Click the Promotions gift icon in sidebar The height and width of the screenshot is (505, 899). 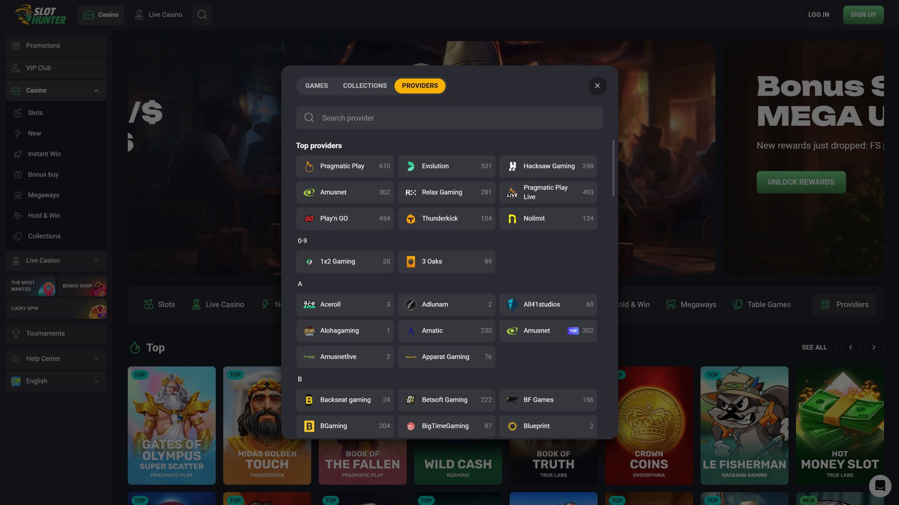pos(16,45)
